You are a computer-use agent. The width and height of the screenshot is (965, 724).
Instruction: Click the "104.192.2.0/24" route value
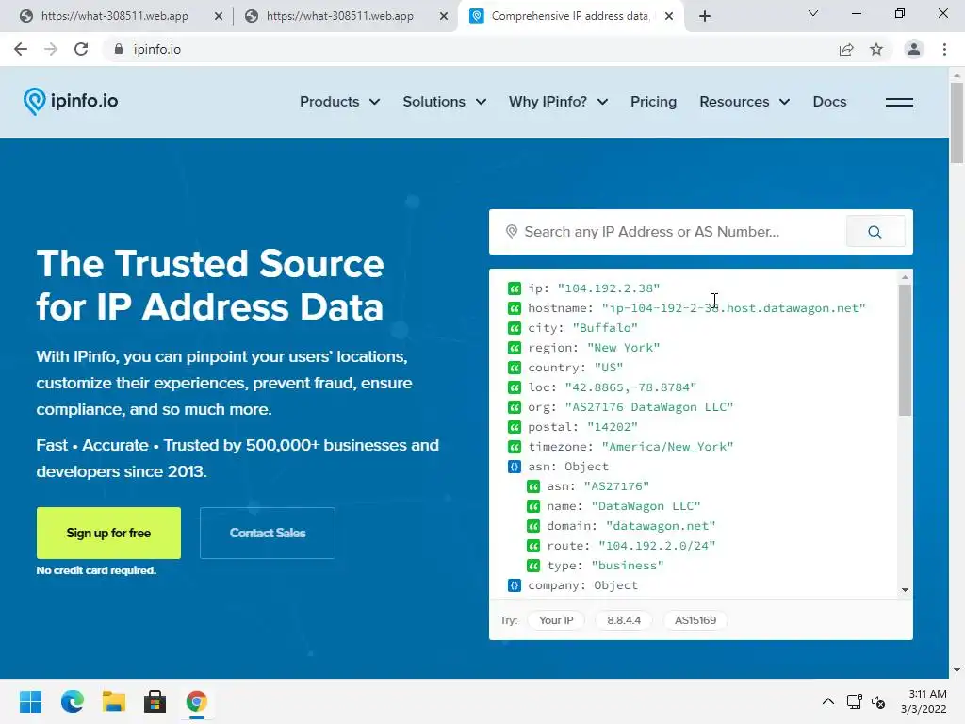(657, 546)
